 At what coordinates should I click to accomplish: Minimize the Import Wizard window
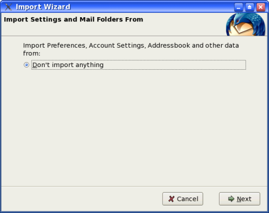[238, 7]
